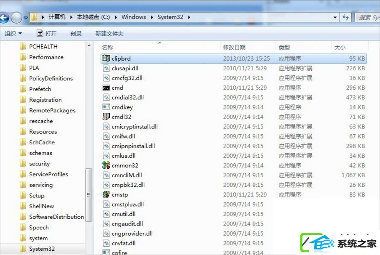The height and width of the screenshot is (255, 380).
Task: Select the cmstp installer icon
Action: [x=106, y=194]
